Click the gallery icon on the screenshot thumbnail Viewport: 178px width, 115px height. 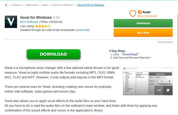(x=168, y=90)
